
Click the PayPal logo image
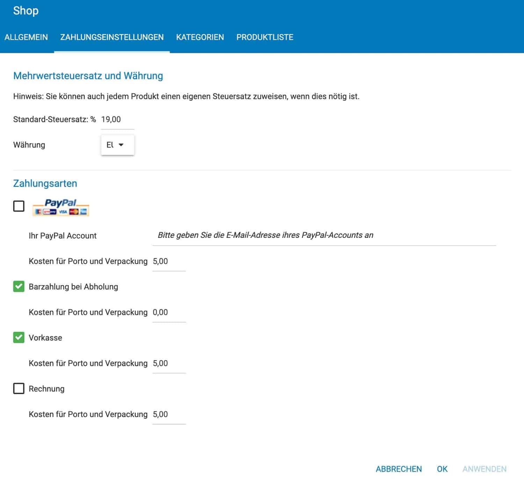(x=61, y=207)
